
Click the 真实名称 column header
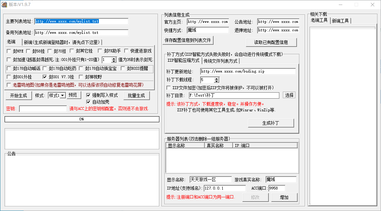pos(218,145)
